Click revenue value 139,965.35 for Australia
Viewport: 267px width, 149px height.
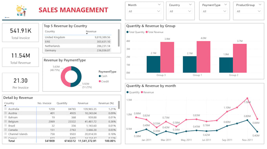[90, 109]
